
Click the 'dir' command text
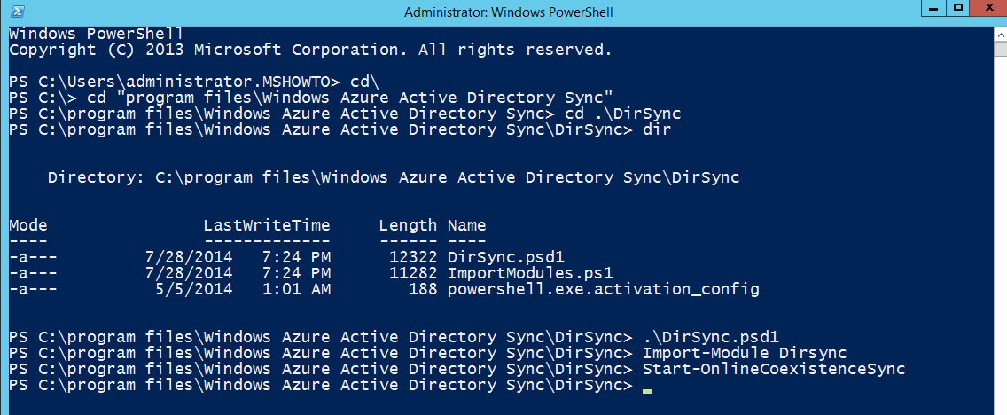pos(658,130)
